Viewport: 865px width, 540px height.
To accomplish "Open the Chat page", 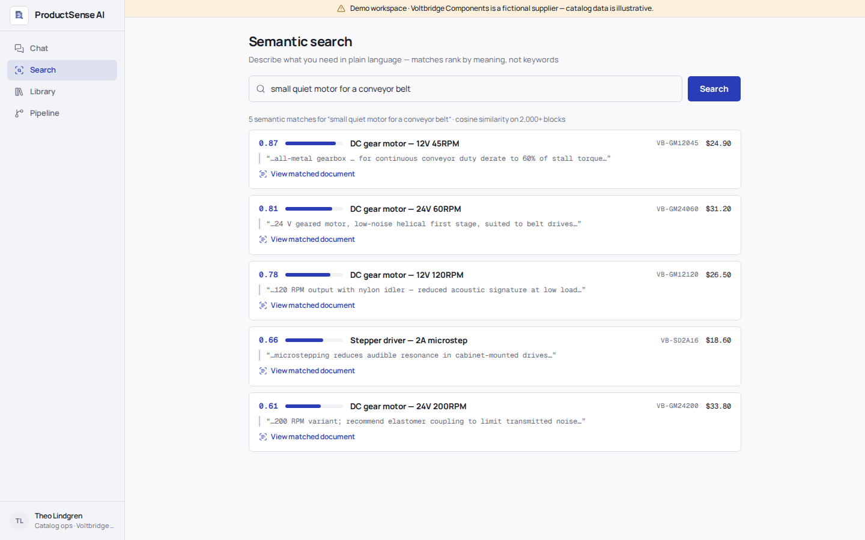I will tap(62, 49).
